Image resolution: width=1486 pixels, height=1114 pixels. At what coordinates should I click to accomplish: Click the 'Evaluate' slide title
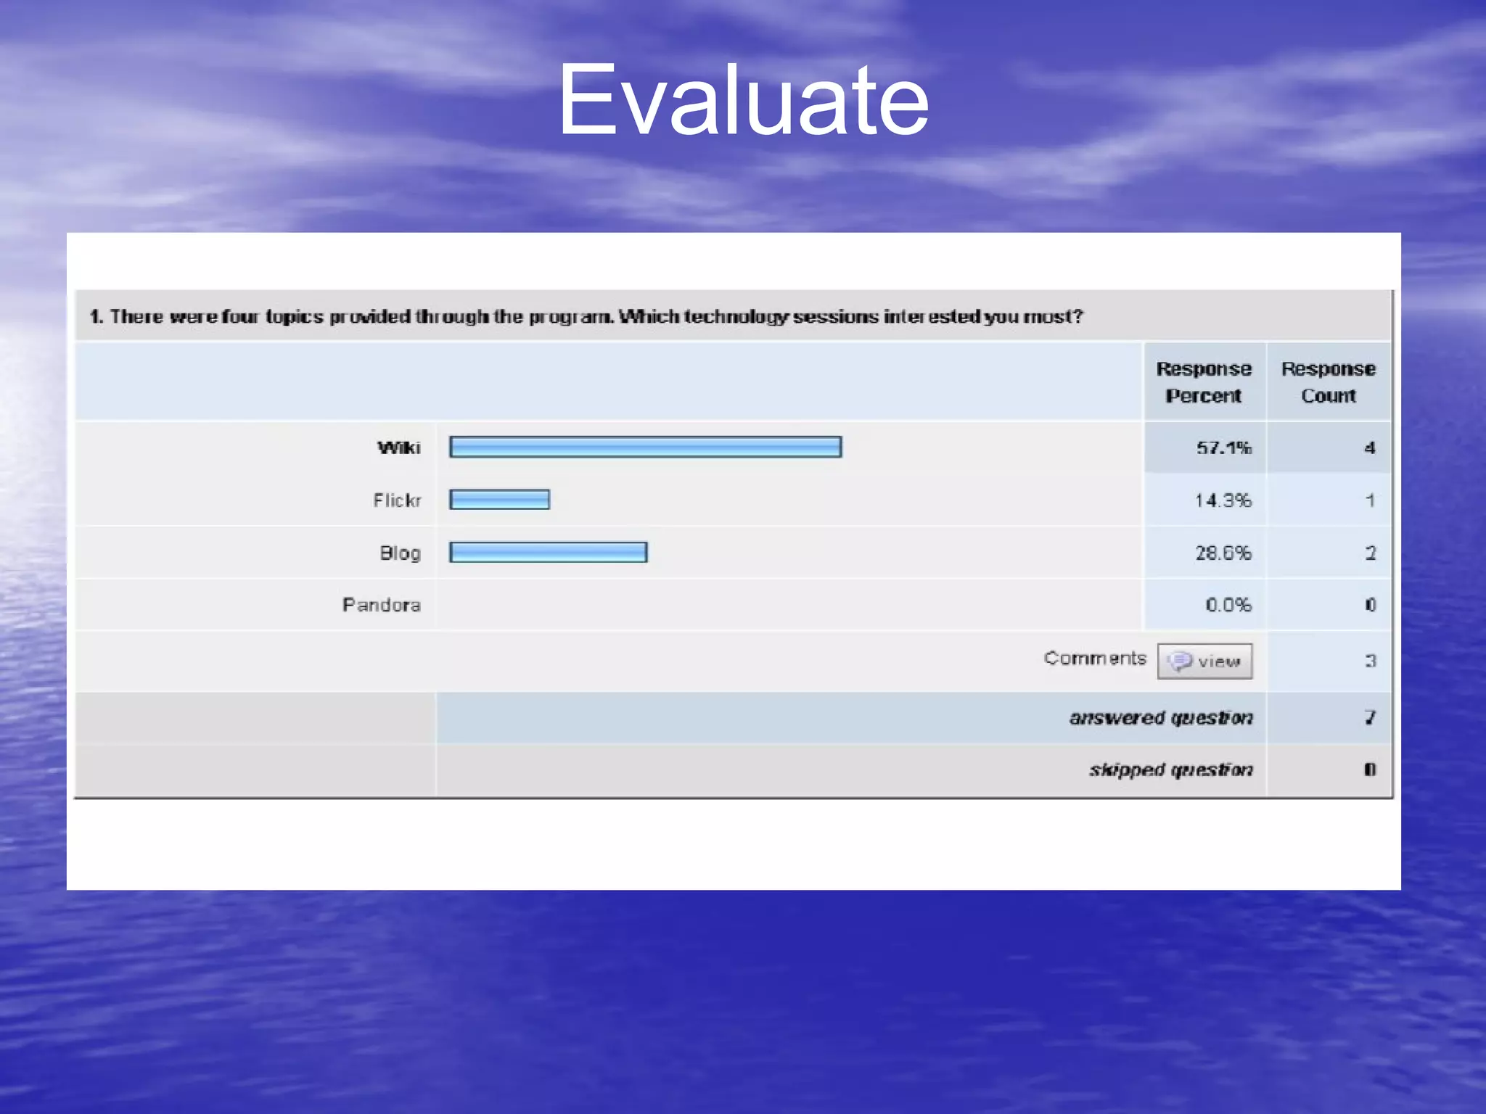743,99
